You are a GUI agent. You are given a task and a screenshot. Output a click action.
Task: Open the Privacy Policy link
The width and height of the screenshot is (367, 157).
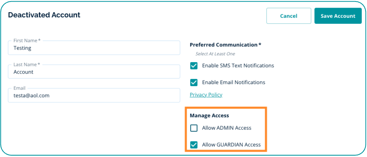tap(206, 95)
